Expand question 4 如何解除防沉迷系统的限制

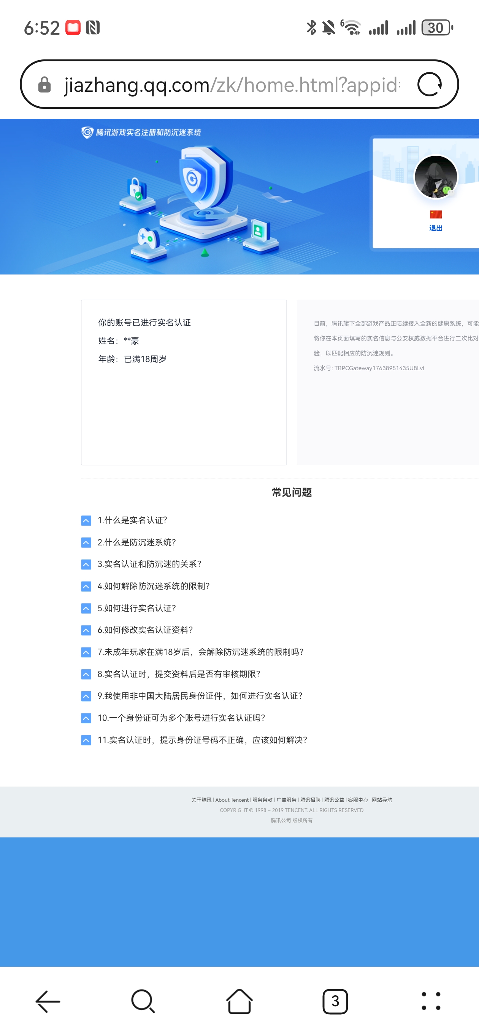pos(153,587)
